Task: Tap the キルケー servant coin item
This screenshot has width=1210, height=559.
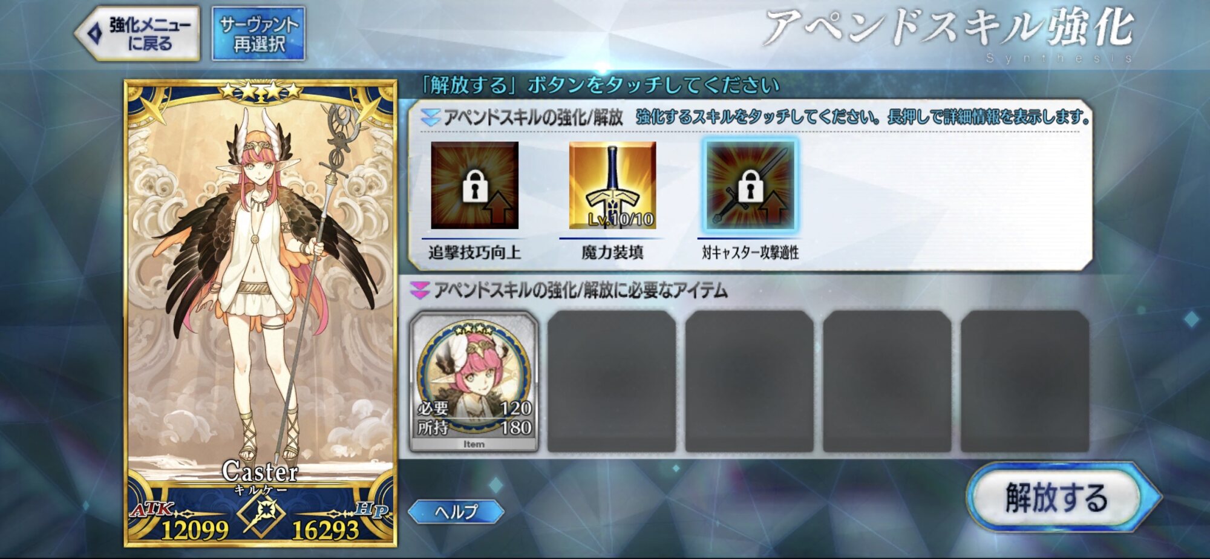Action: coord(474,381)
